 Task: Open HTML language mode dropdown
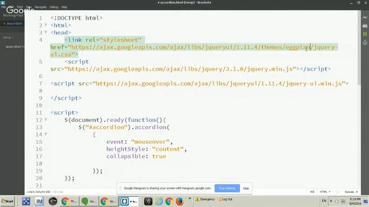[x=325, y=191]
